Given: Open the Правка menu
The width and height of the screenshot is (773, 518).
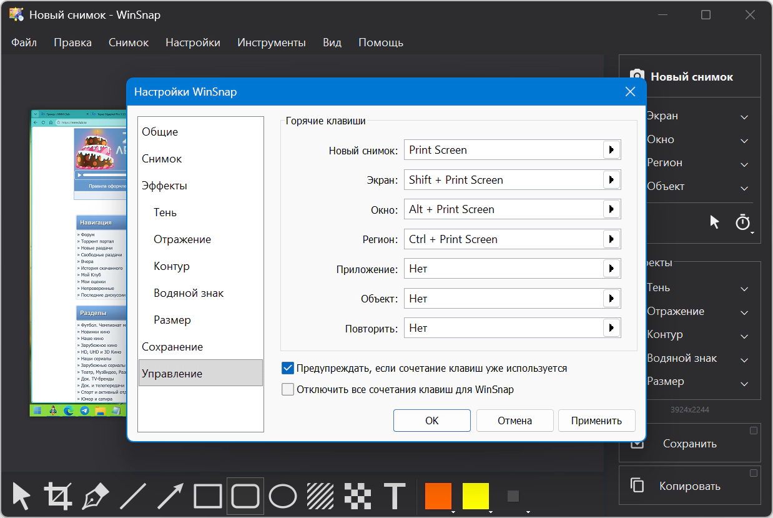Looking at the screenshot, I should pos(72,42).
